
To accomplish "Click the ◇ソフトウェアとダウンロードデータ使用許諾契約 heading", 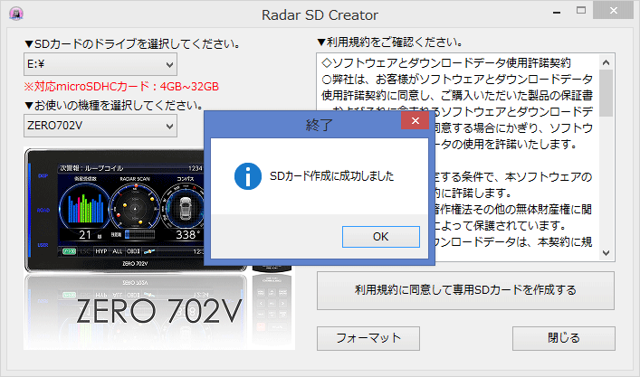I will [446, 62].
